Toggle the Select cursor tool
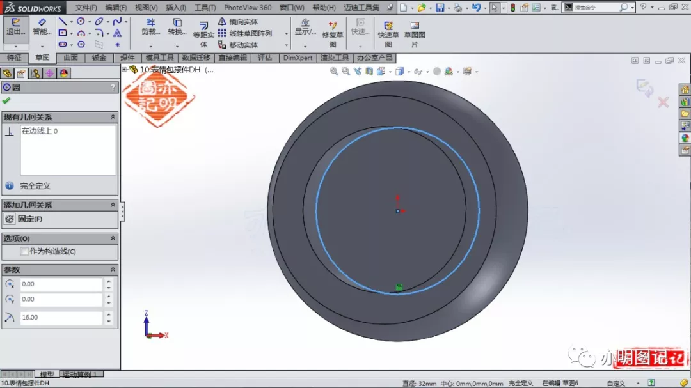 click(x=495, y=8)
